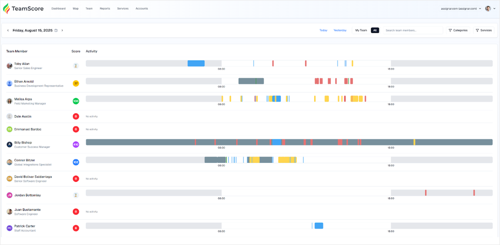Click Billy Bishop's purple 410 score badge
Screen dimensions: 500x245
(76, 145)
